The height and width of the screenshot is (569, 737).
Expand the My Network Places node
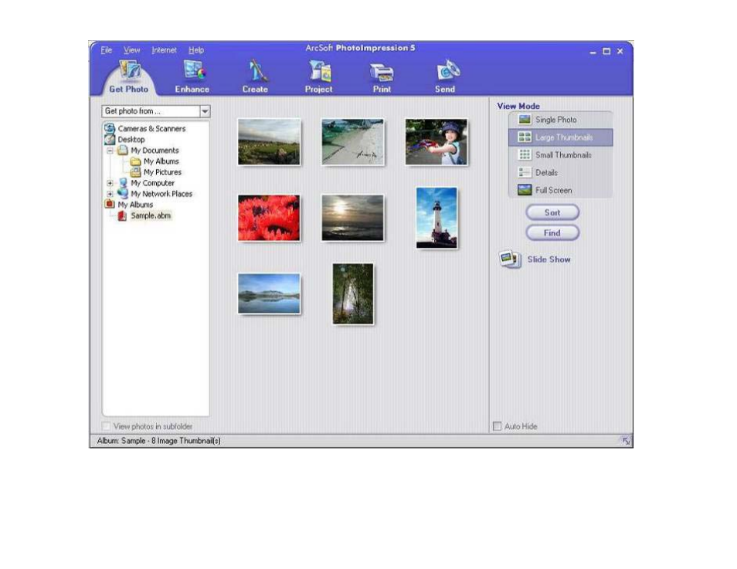(x=110, y=194)
